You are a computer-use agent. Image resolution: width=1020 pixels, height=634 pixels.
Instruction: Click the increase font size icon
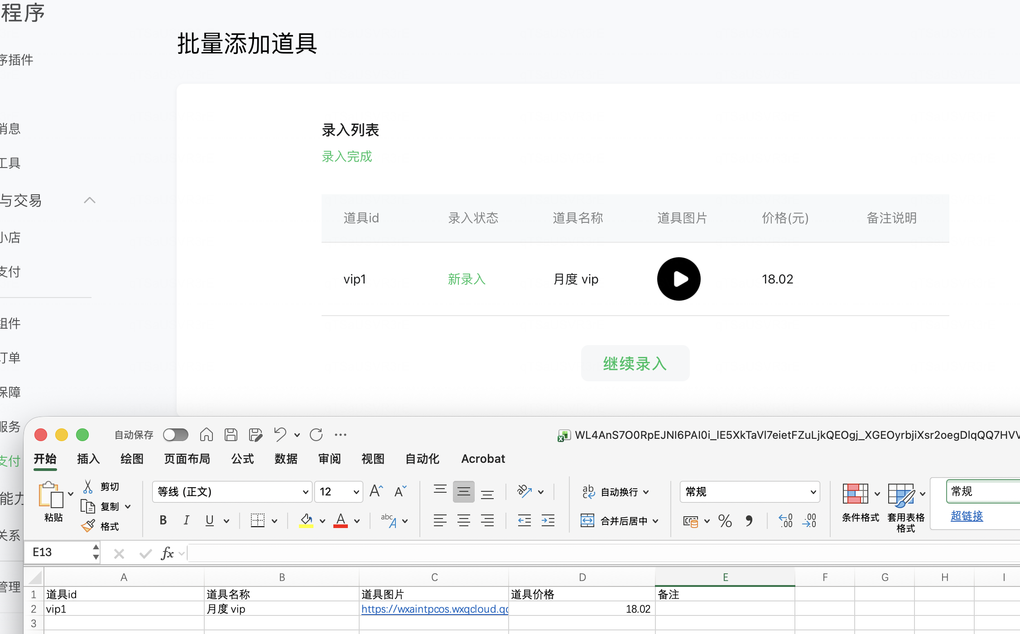pos(376,491)
